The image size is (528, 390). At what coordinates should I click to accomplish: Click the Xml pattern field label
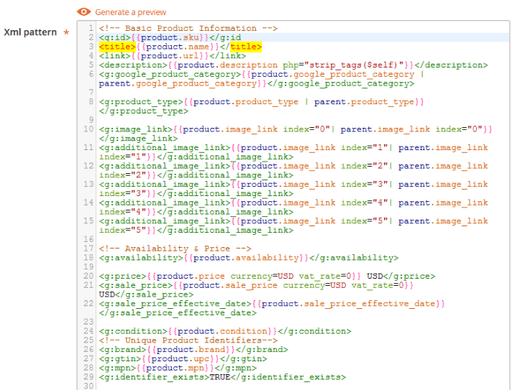(x=30, y=32)
